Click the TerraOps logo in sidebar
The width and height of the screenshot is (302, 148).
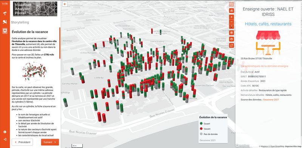tap(5, 3)
